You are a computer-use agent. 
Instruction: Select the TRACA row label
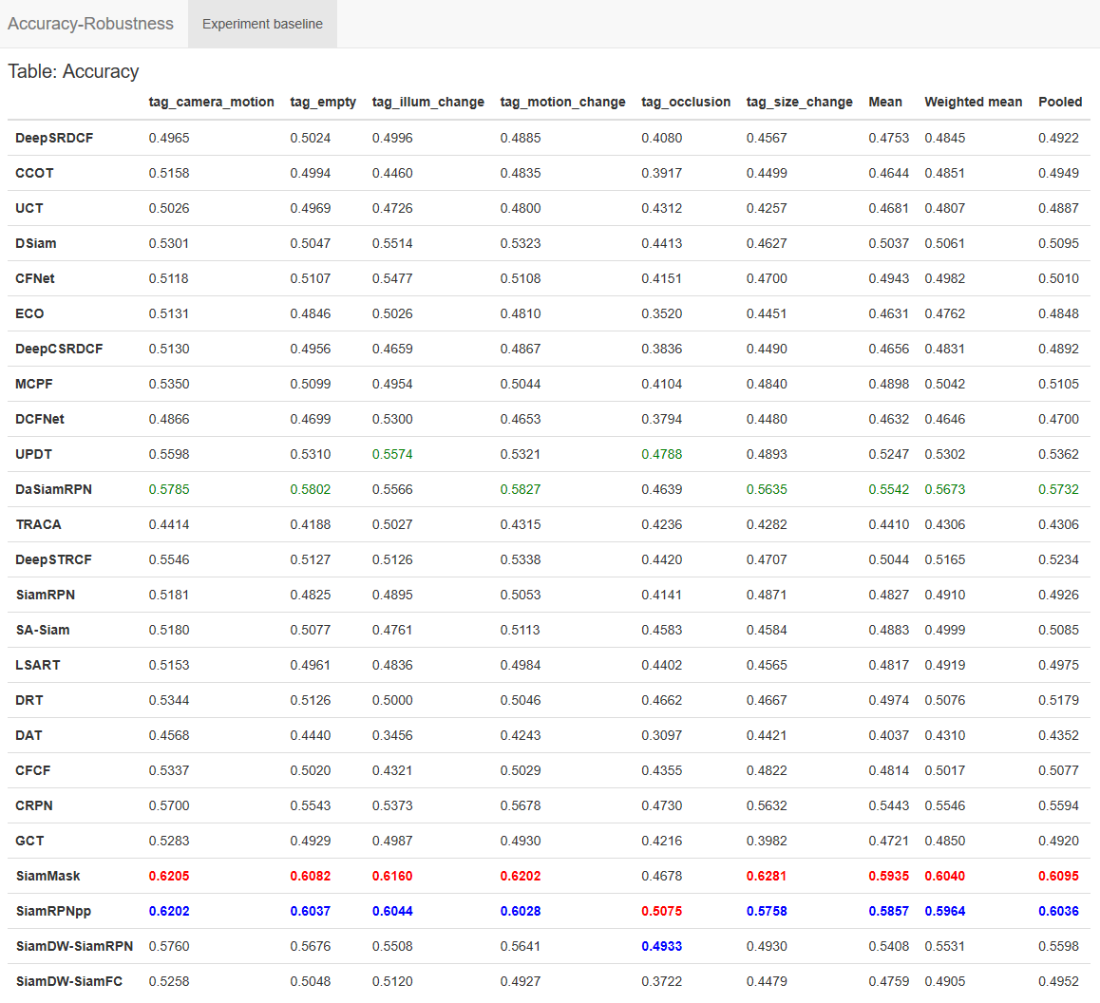[39, 524]
